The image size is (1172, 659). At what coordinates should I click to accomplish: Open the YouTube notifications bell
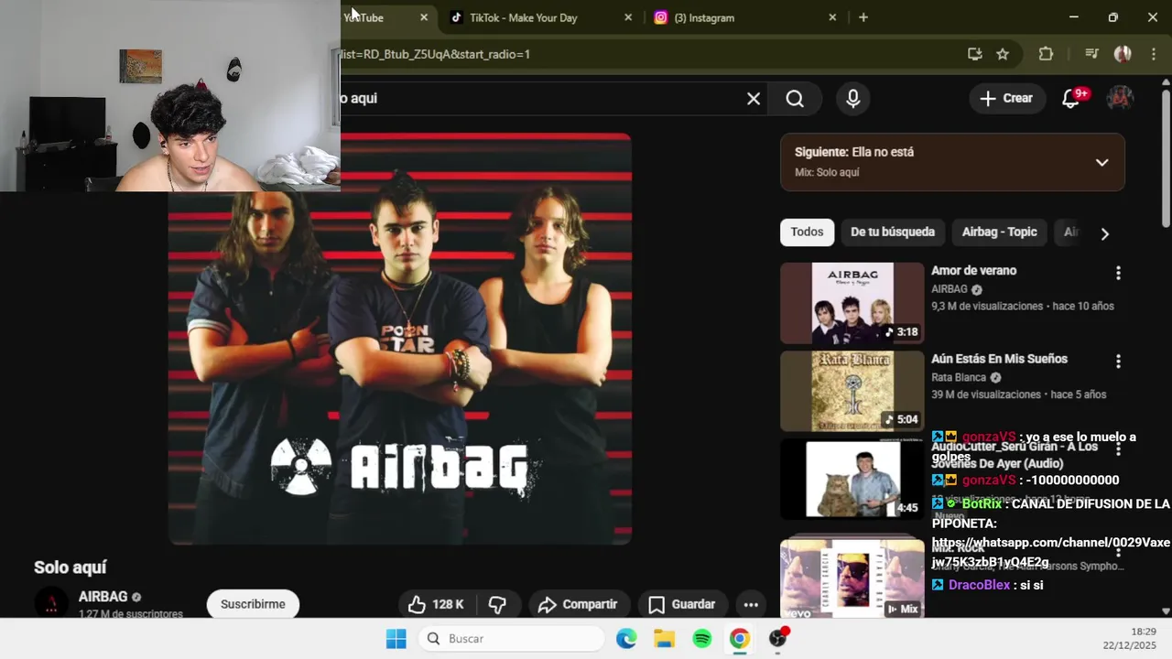point(1070,98)
